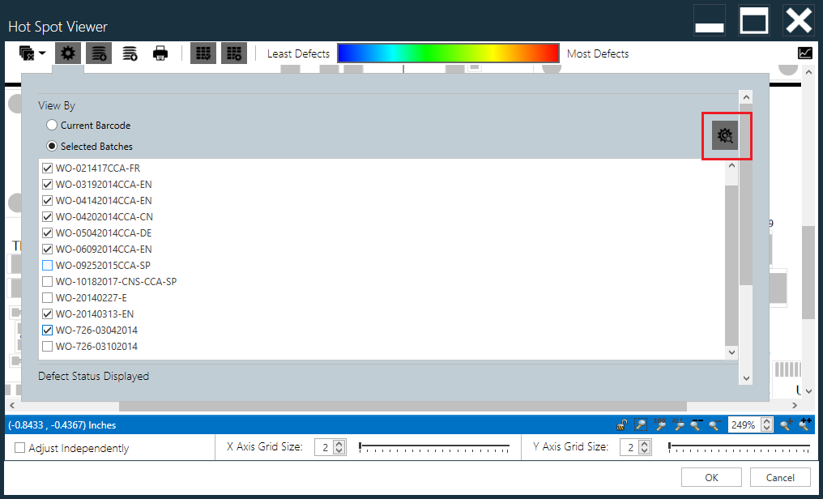Select the grid checkmark view icon
823x499 pixels.
pos(203,53)
